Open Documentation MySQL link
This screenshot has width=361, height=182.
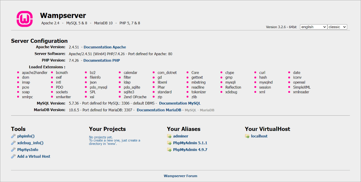[x=180, y=104]
